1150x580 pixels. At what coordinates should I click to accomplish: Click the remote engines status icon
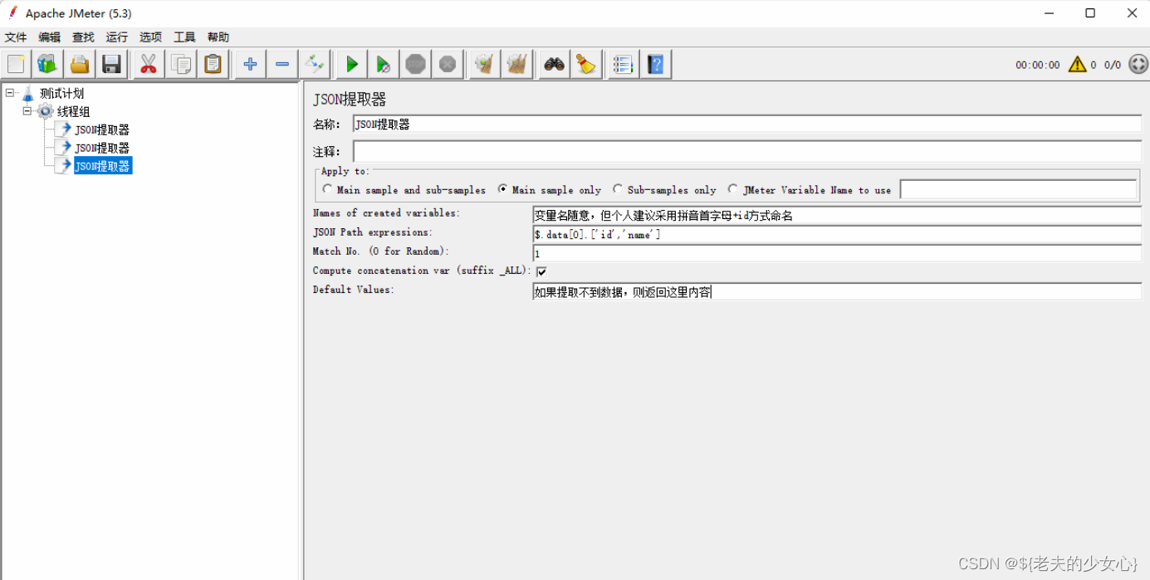pyautogui.click(x=1138, y=64)
